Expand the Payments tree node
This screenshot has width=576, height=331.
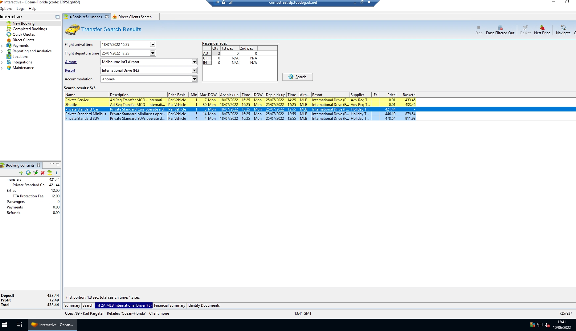[x=2, y=46]
